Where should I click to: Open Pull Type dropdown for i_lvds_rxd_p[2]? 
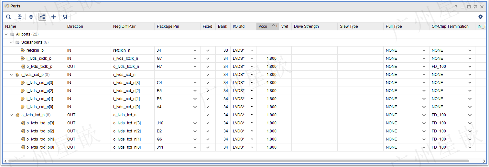tap(424, 91)
